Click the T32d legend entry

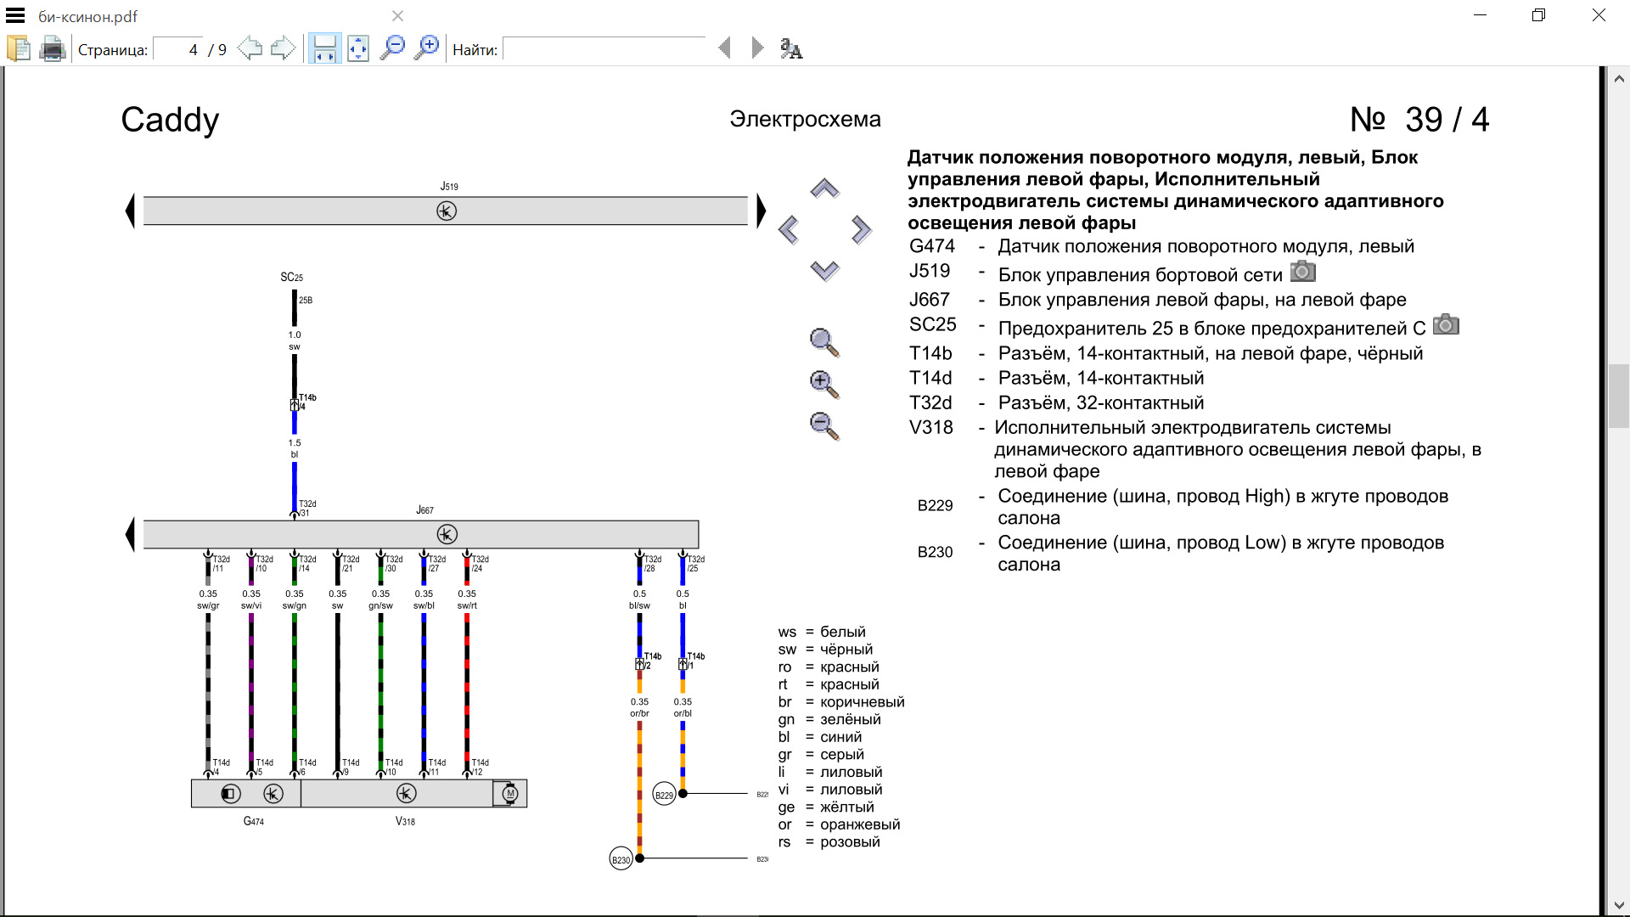click(1057, 402)
